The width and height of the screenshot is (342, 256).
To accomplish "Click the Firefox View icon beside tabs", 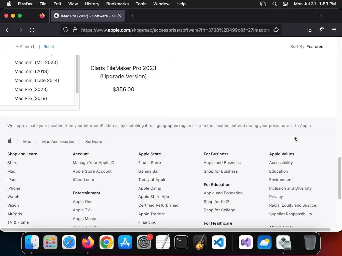I will click(x=42, y=16).
